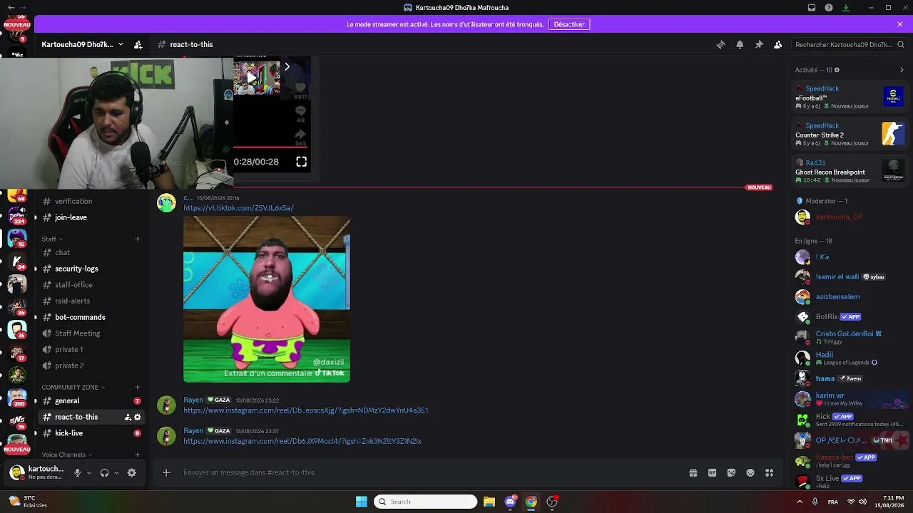Open react-to-this channel settings gear

tap(138, 417)
